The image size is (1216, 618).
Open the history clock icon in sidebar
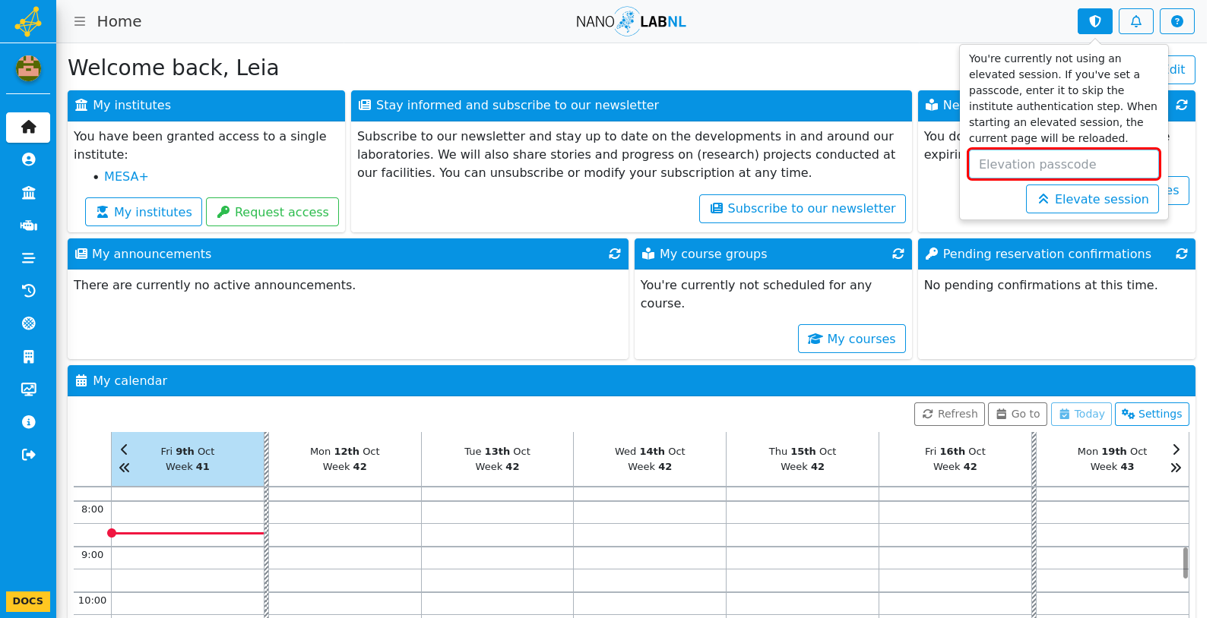(28, 291)
